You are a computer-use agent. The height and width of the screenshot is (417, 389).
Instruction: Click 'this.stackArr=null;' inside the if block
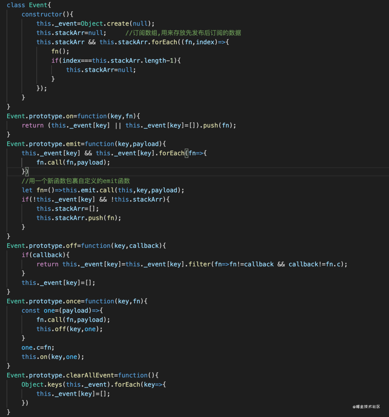[x=101, y=70]
